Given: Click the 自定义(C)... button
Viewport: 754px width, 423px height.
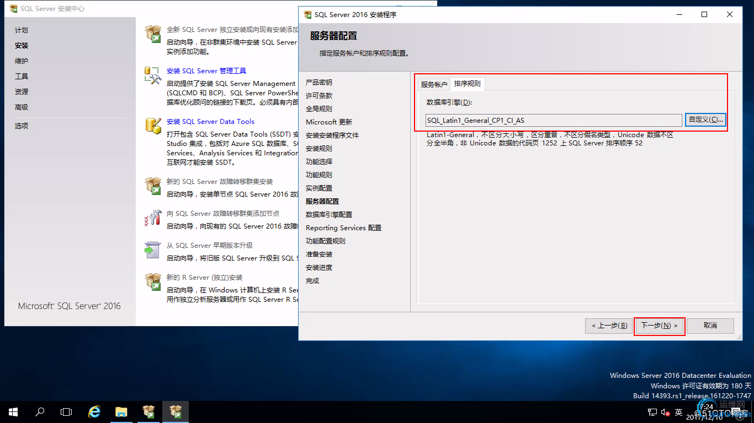Looking at the screenshot, I should tap(705, 120).
